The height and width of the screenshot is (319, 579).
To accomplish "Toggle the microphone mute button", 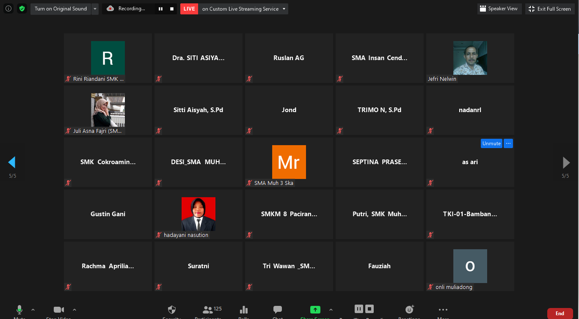I will click(19, 310).
